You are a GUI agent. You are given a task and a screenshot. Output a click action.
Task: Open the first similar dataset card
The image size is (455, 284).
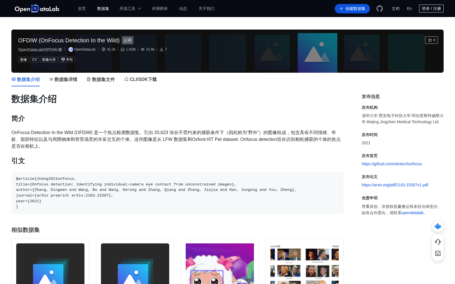(50, 261)
